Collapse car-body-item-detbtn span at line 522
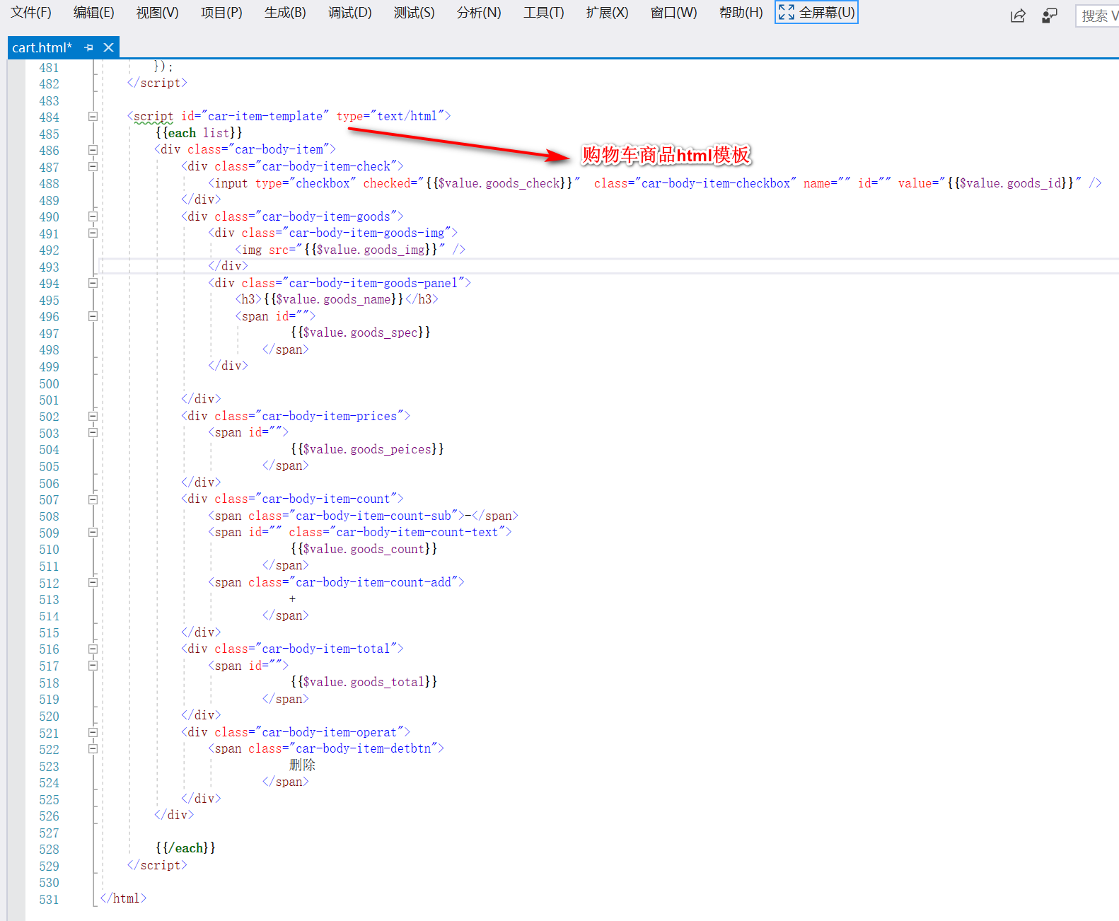Viewport: 1119px width, 921px height. [93, 748]
